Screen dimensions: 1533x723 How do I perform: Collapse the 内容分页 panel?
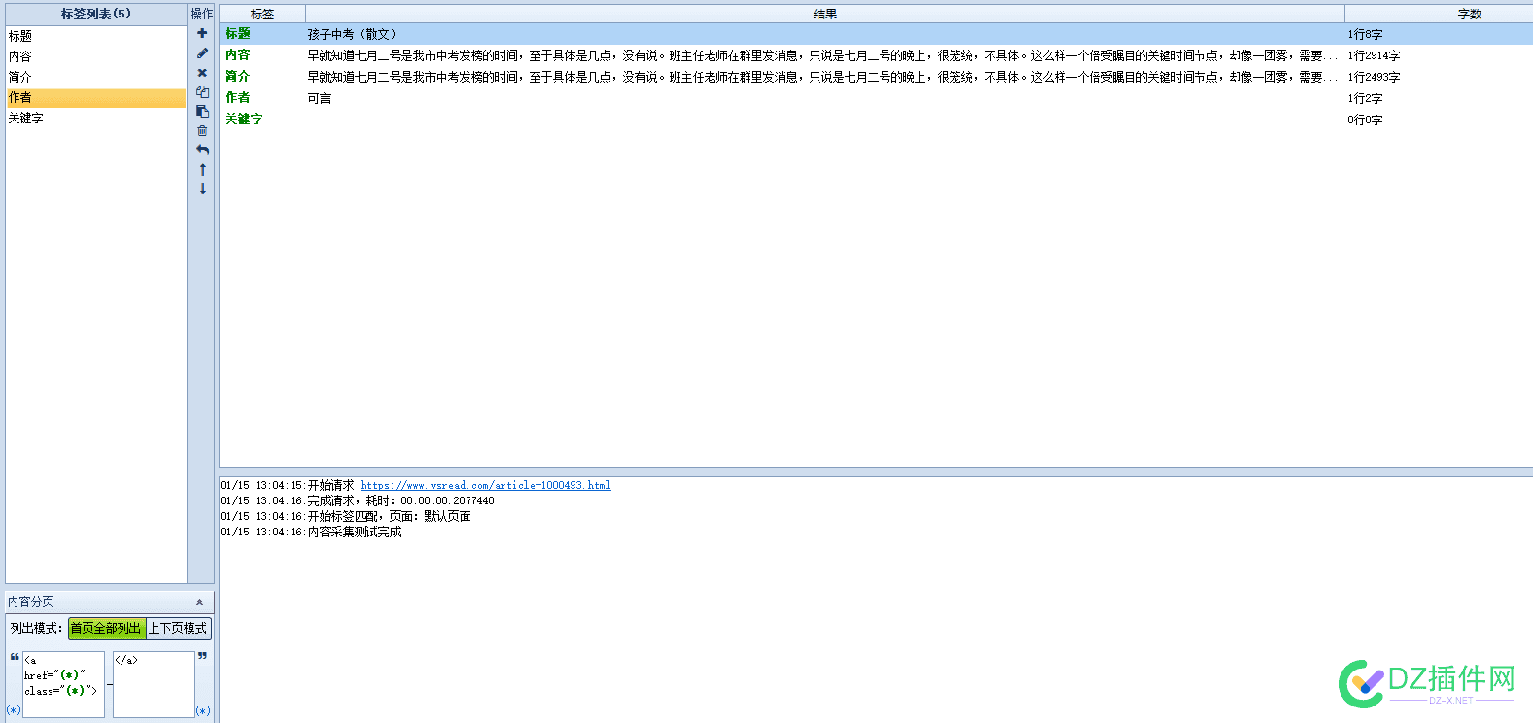199,602
